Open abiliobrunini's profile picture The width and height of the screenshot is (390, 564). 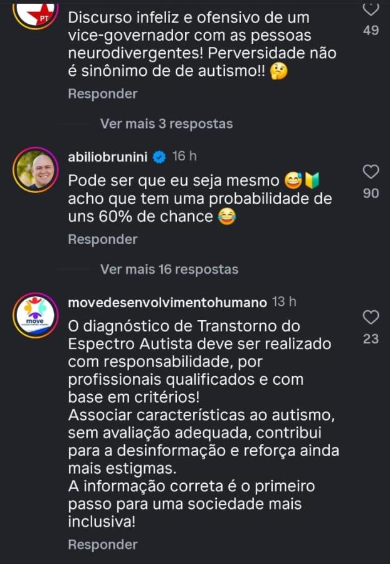point(35,170)
